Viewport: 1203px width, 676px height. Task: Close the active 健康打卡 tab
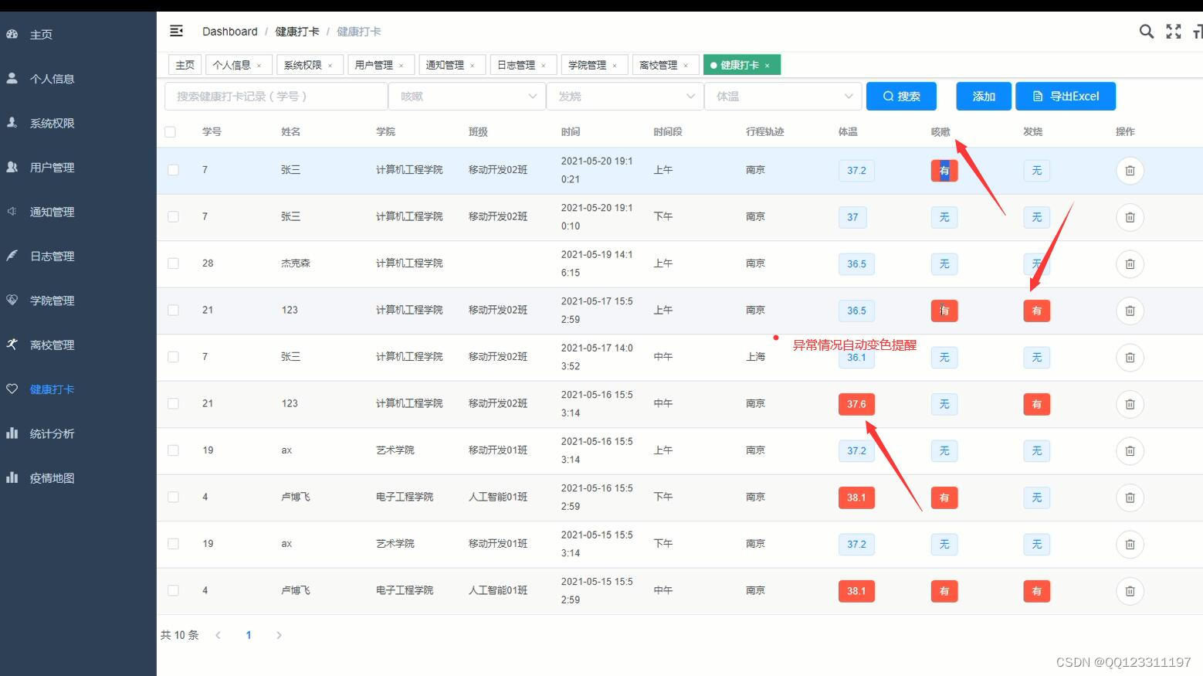tap(767, 66)
